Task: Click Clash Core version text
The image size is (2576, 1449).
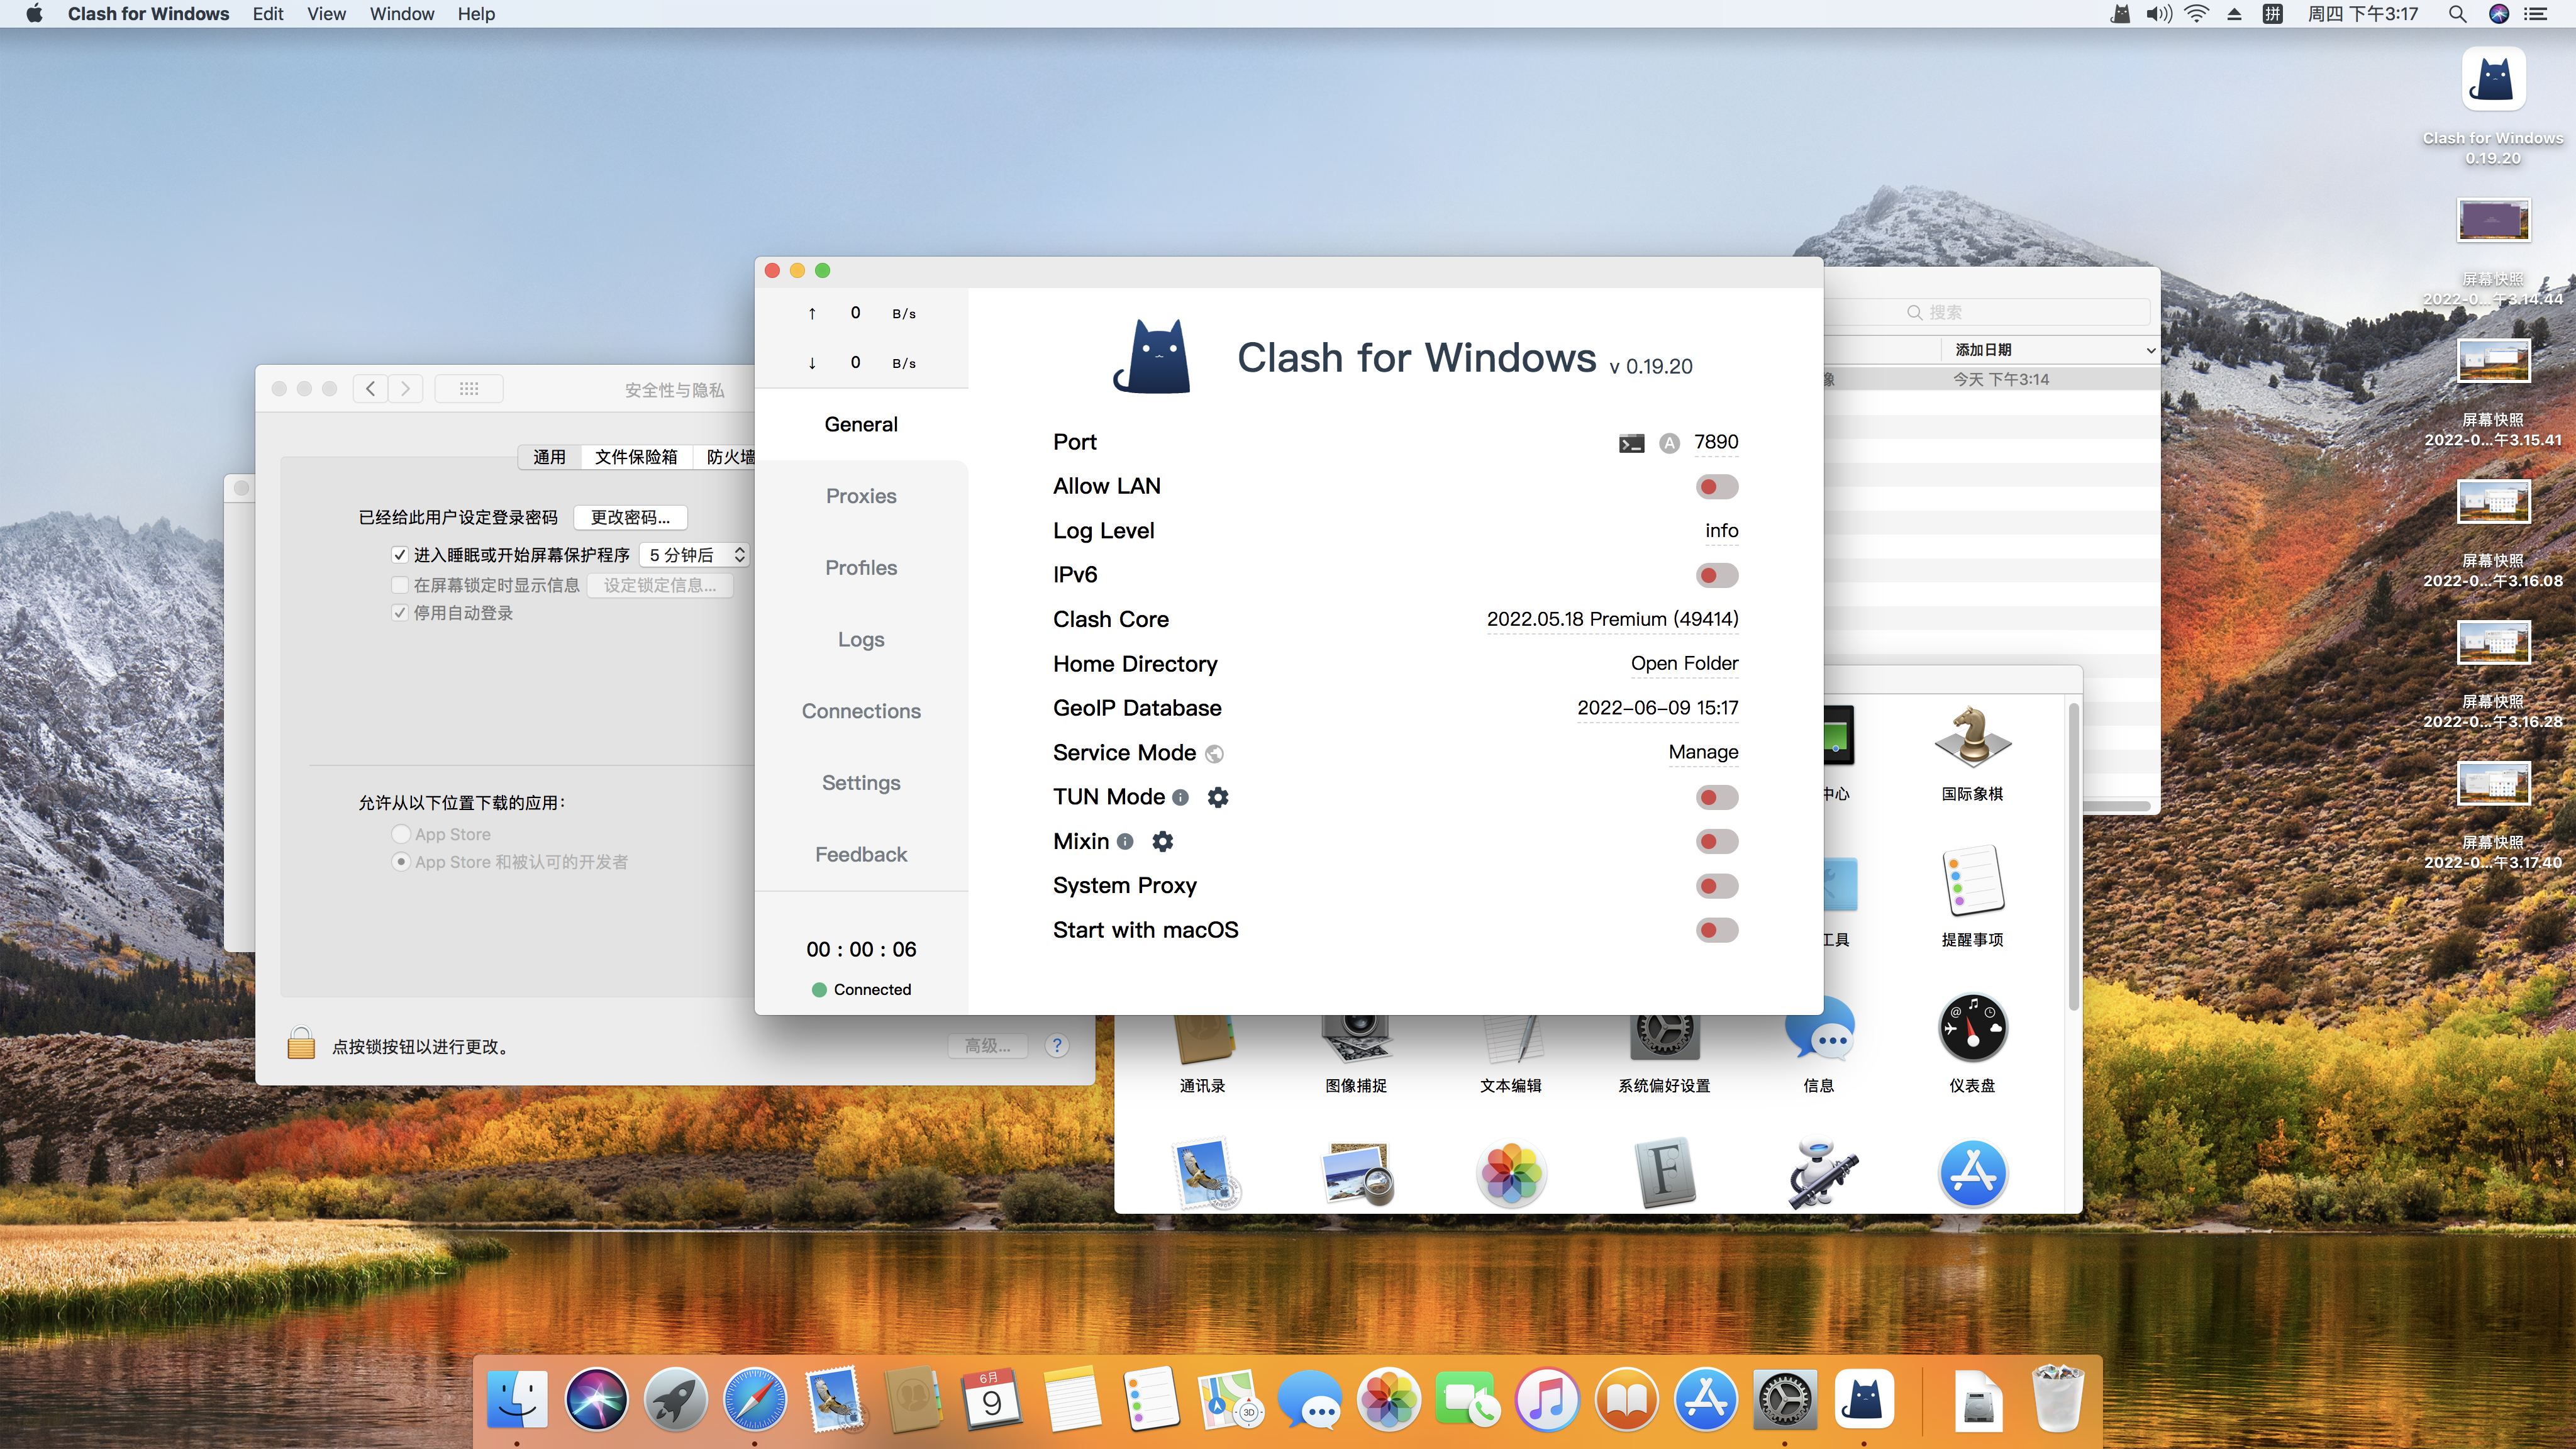Action: (x=1612, y=619)
